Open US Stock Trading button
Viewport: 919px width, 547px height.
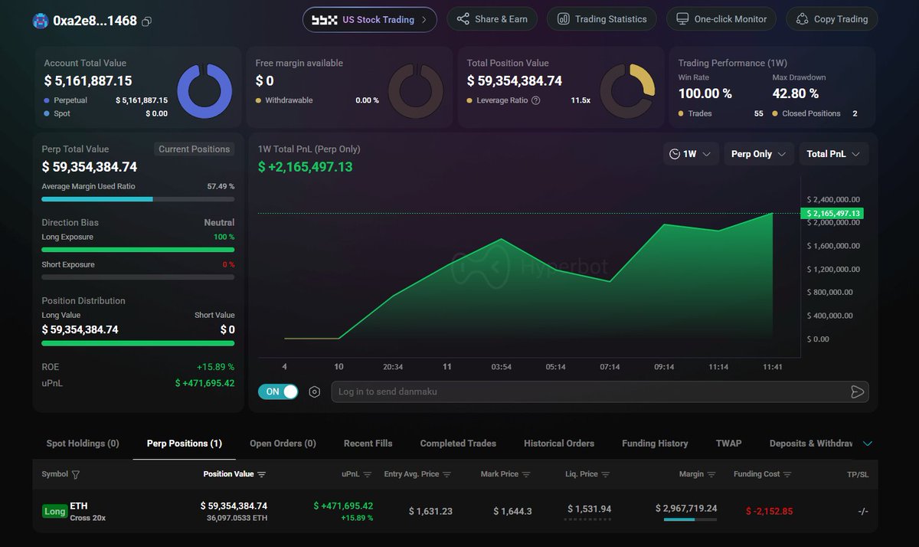[370, 19]
